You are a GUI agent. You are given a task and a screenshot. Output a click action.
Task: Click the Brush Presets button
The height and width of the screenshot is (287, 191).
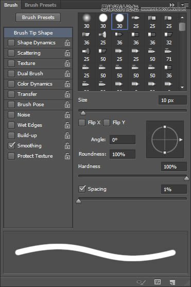point(38,18)
